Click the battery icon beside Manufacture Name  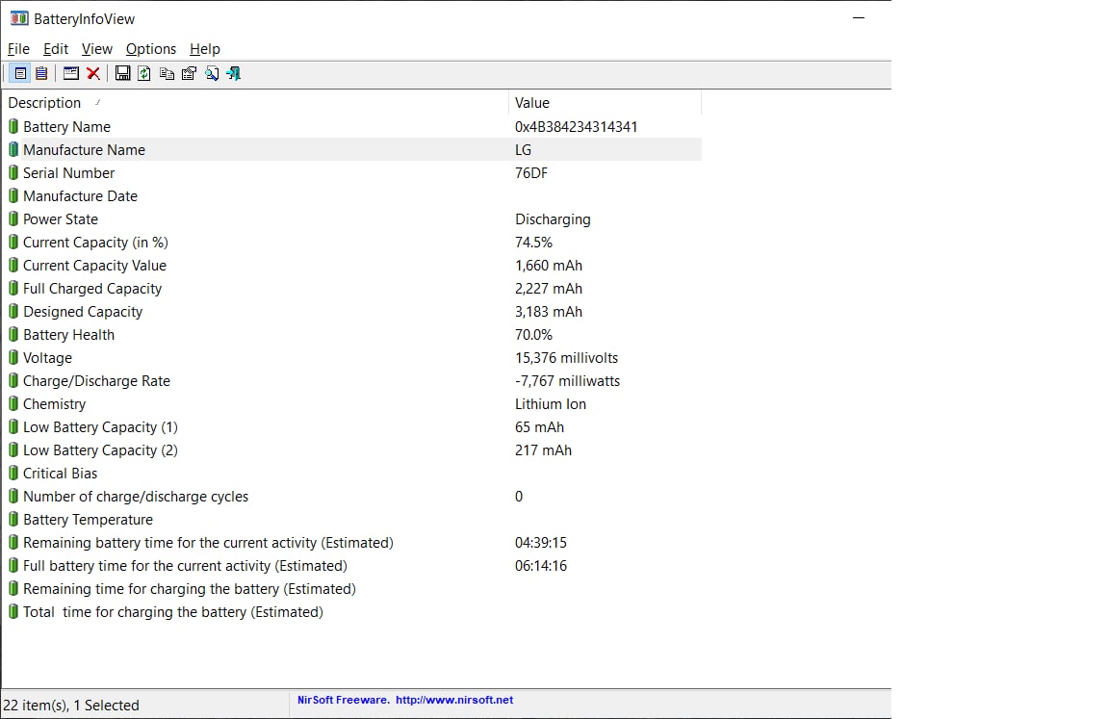[x=13, y=150]
